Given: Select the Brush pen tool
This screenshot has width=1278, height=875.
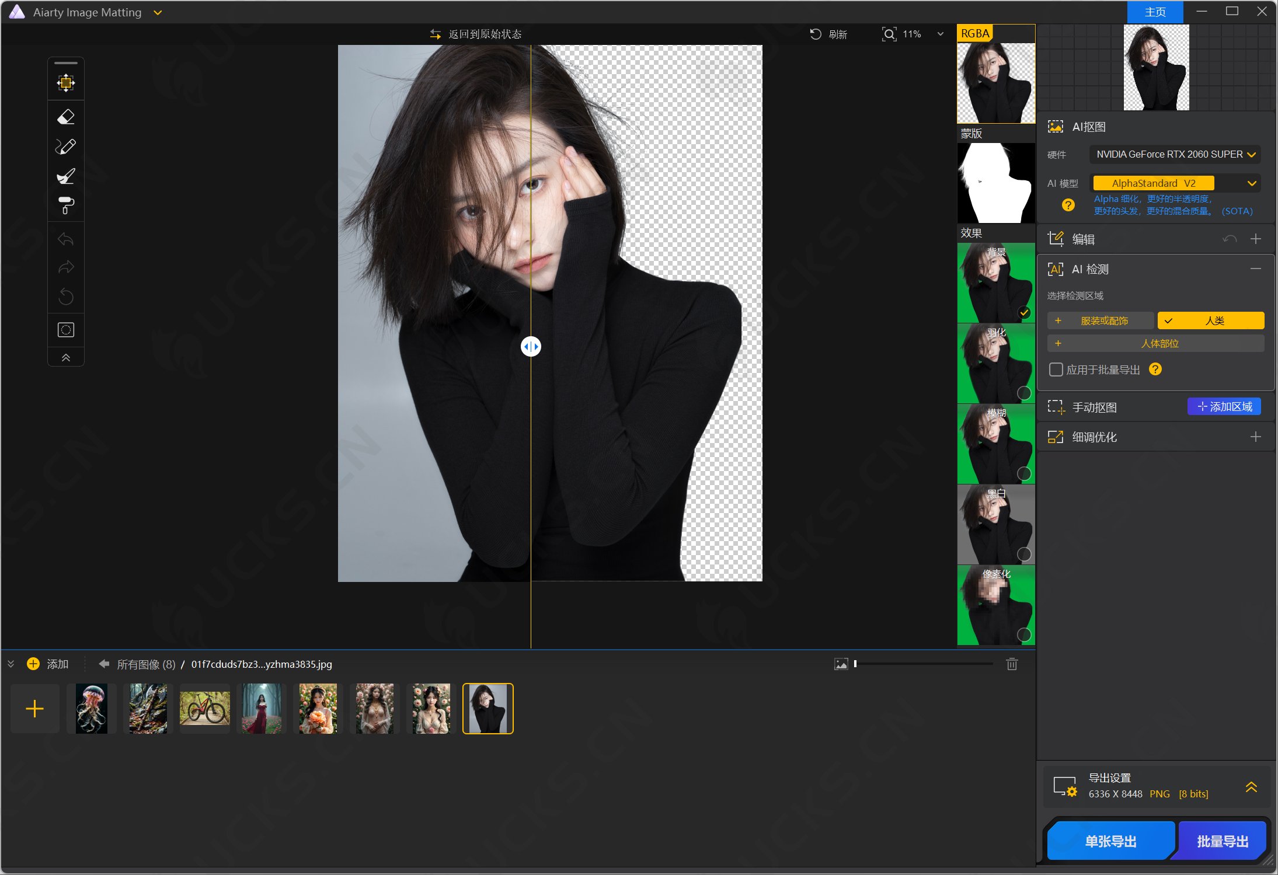Looking at the screenshot, I should [x=66, y=147].
